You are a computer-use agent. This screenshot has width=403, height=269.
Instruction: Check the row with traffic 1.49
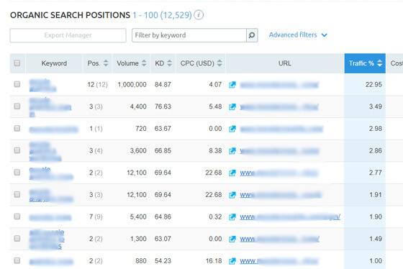coord(17,238)
